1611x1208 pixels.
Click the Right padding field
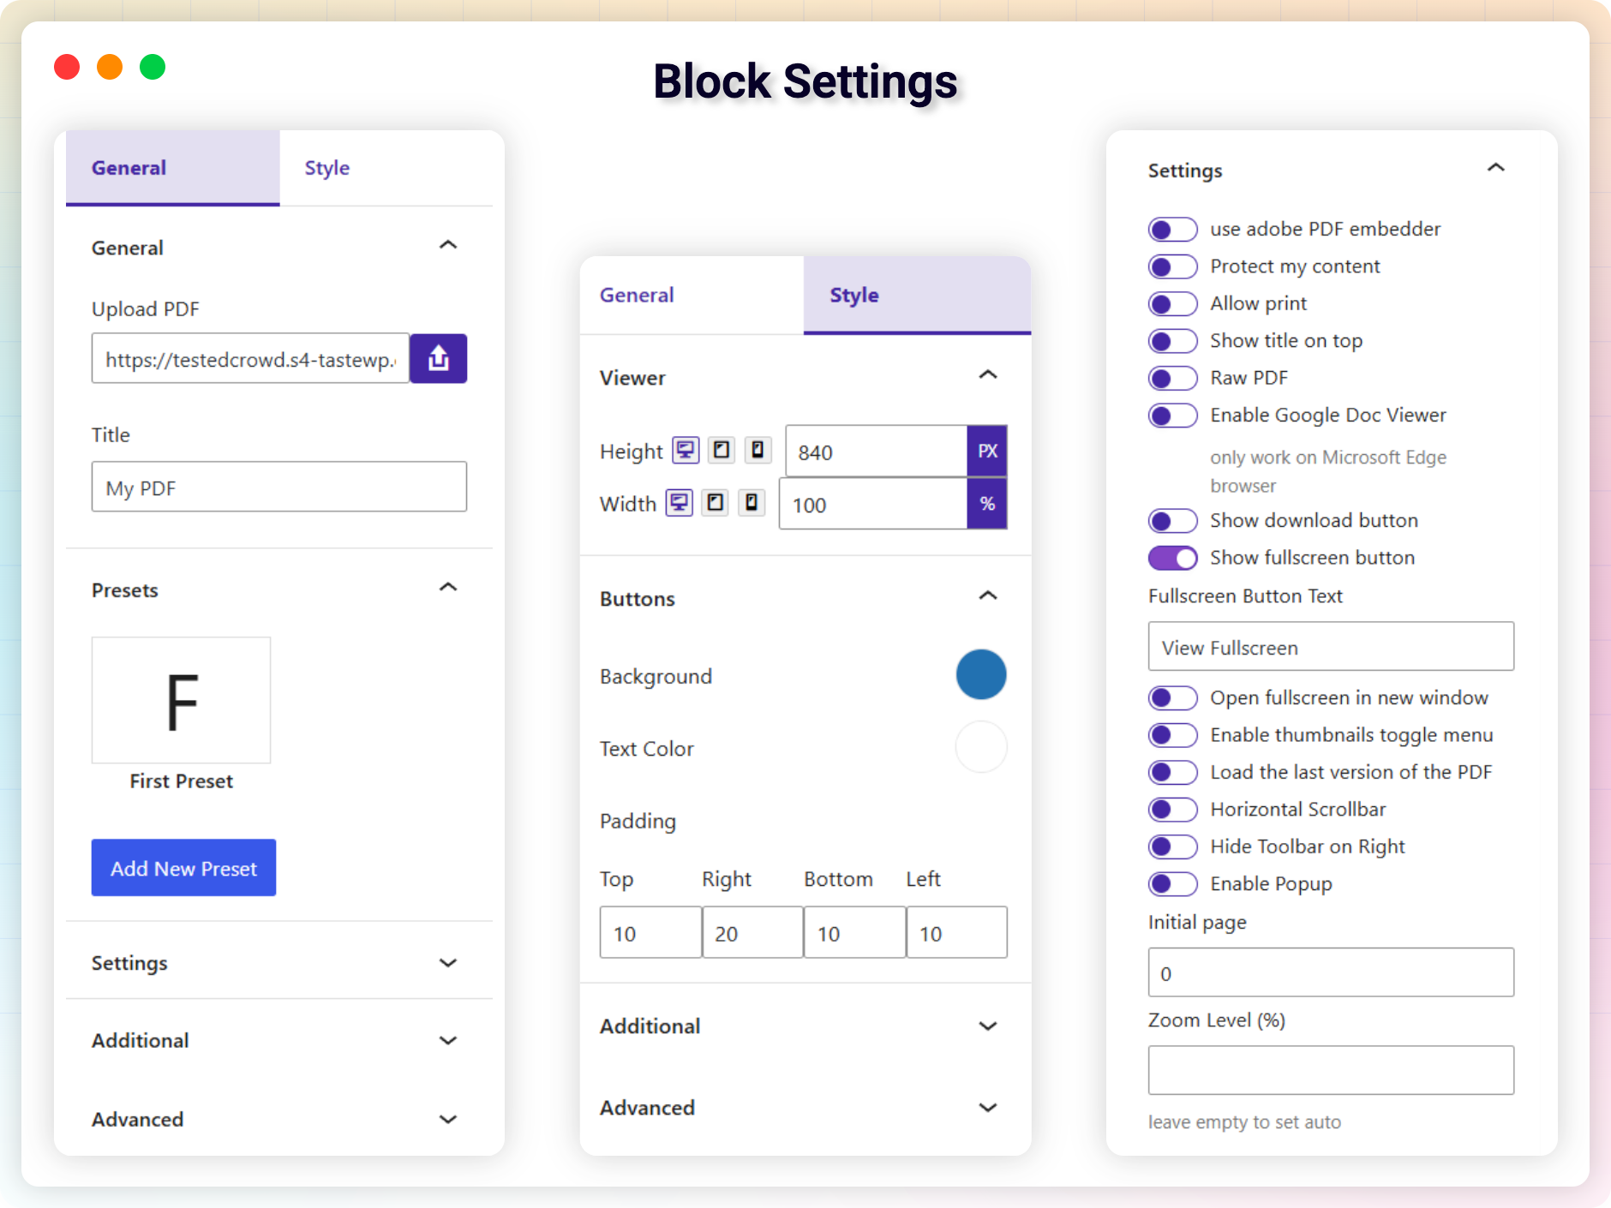click(752, 932)
